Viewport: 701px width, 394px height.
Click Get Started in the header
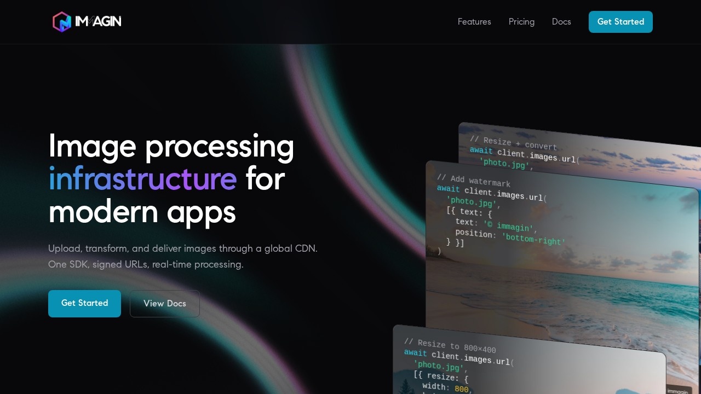[620, 22]
